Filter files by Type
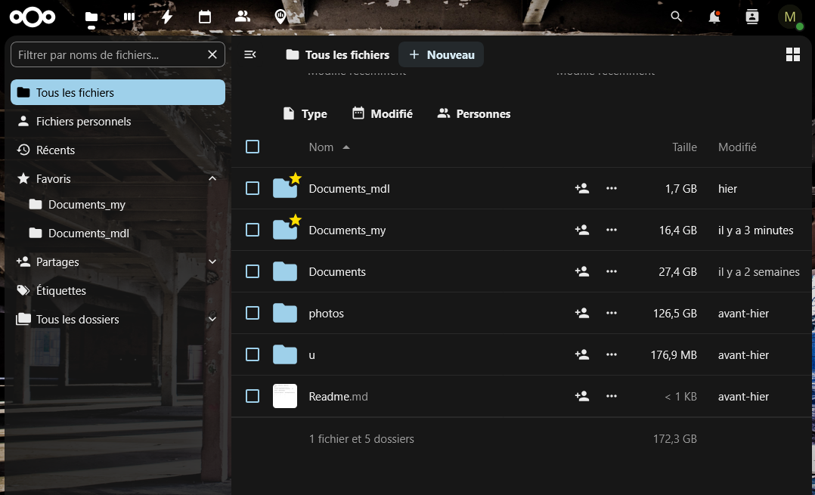Viewport: 815px width, 495px height. pos(305,114)
